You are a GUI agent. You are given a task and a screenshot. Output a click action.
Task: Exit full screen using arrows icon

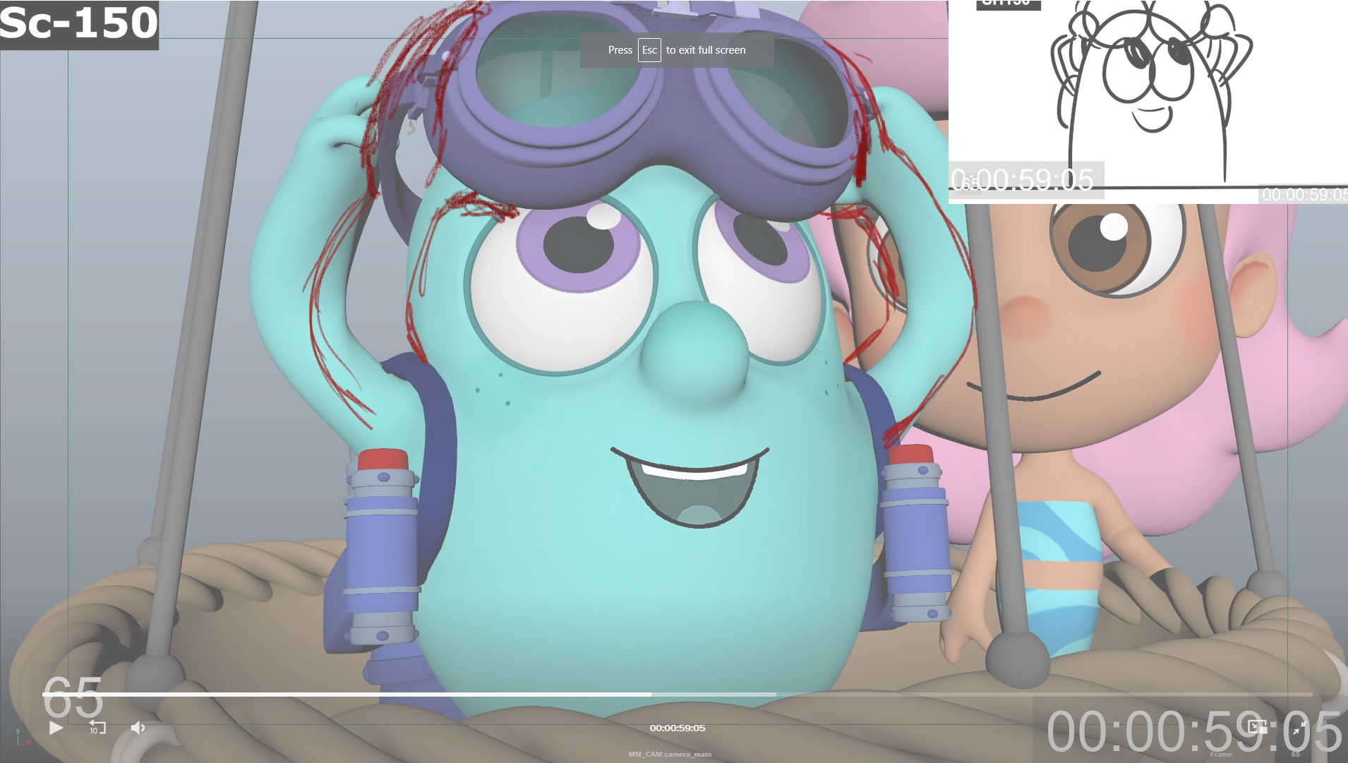(1299, 728)
